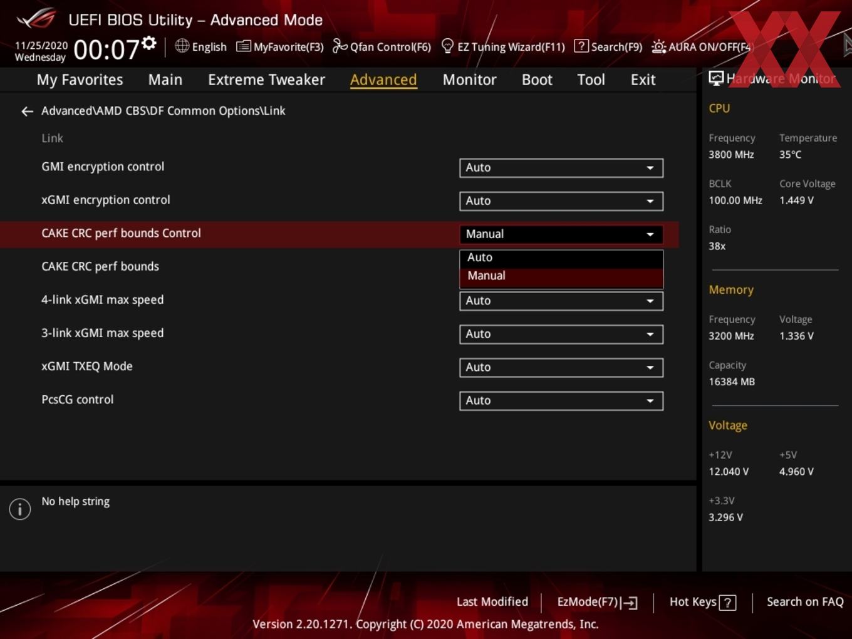The height and width of the screenshot is (639, 852).
Task: Open MyFavorite(F3) list icon
Action: 244,46
